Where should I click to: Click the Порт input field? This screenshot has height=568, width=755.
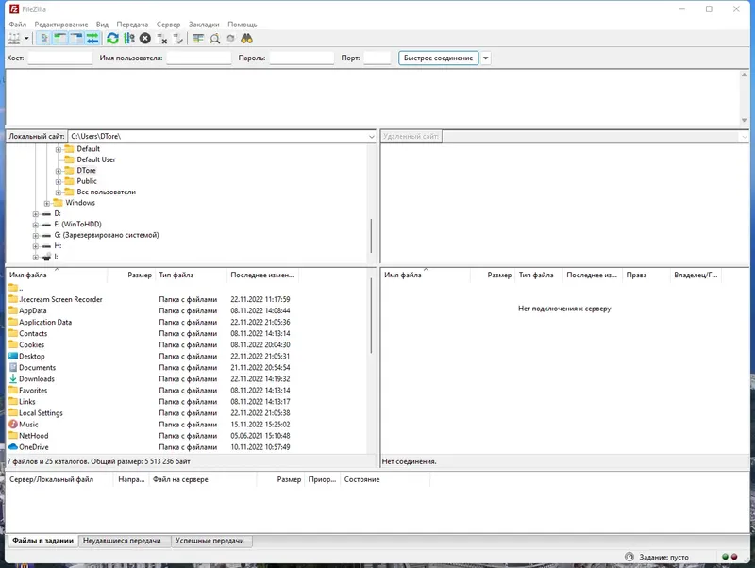point(377,58)
